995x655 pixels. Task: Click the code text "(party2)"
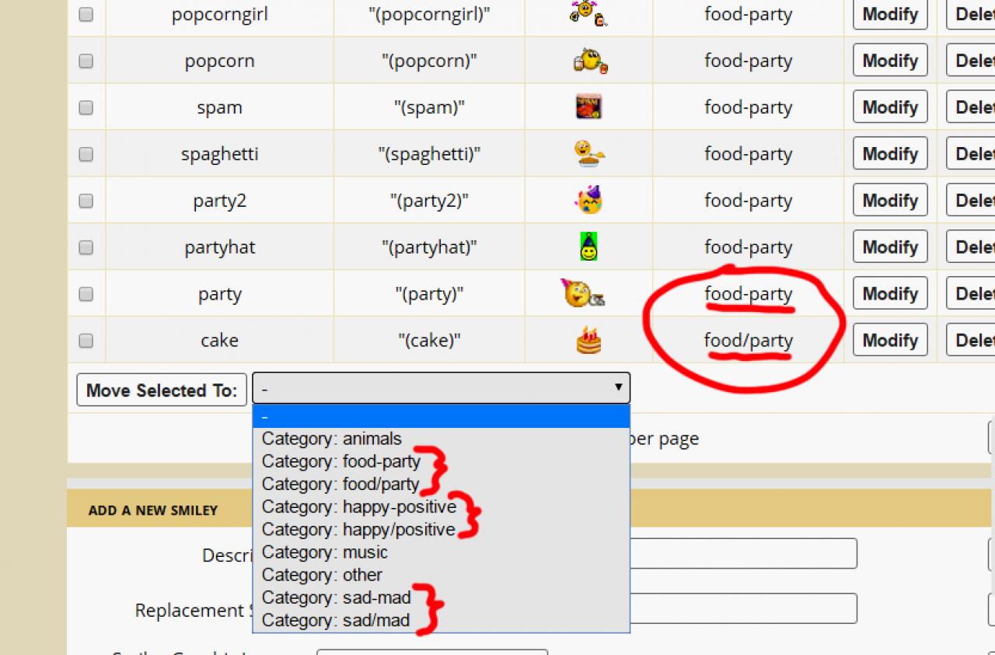point(430,201)
